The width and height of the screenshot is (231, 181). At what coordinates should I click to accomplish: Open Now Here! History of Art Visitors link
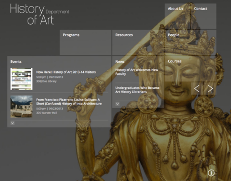(x=66, y=72)
